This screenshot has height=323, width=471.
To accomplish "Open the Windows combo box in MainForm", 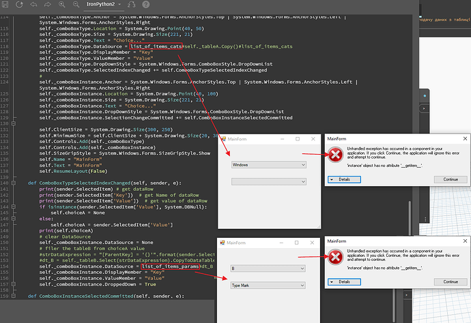I will coord(269,165).
